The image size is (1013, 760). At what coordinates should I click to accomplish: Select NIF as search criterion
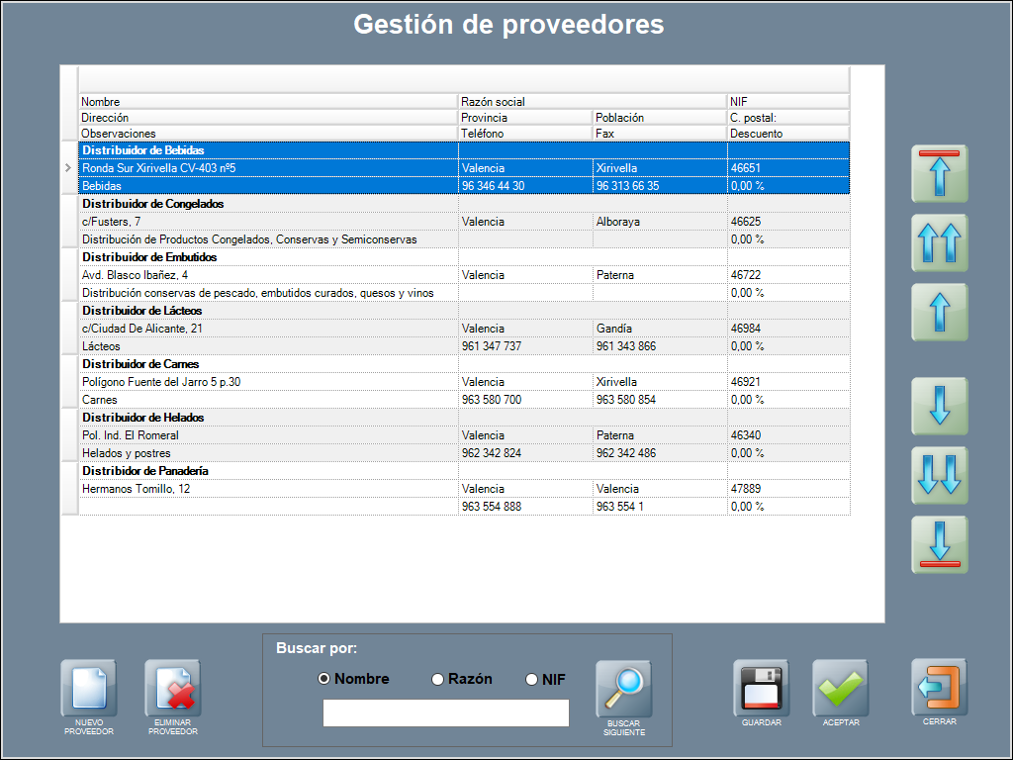coord(531,679)
